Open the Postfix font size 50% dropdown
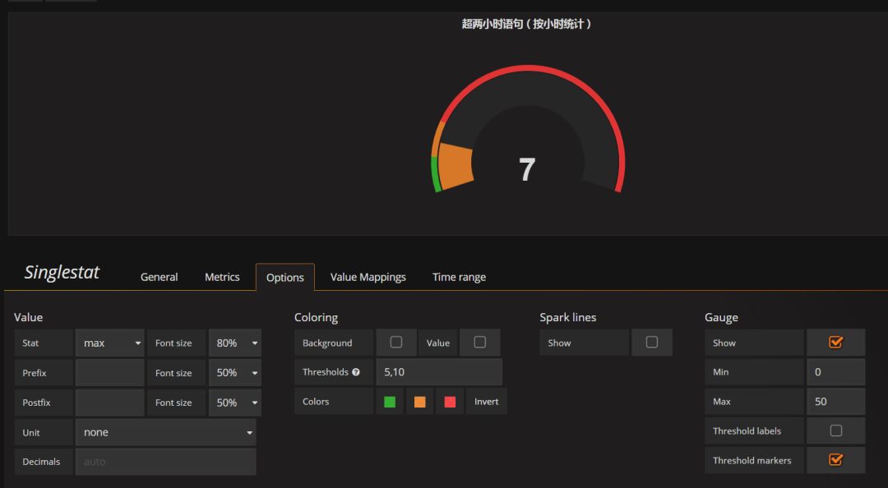The image size is (888, 488). (235, 403)
